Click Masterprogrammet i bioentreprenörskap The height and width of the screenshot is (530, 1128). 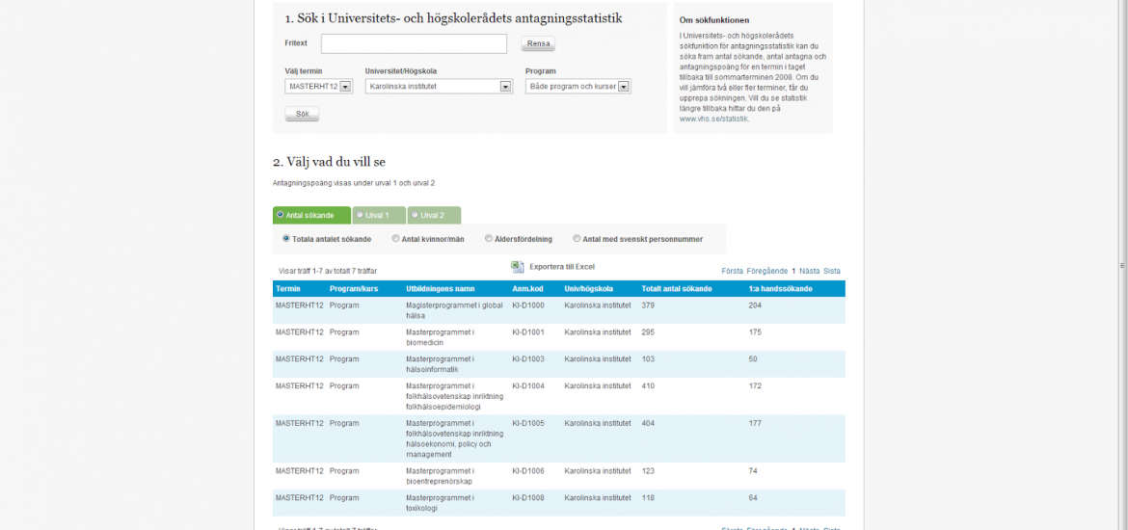click(x=441, y=475)
